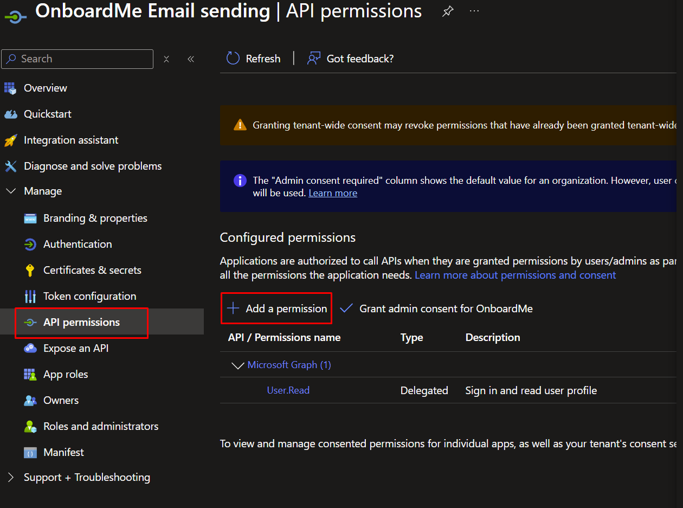Click Add a permission button
This screenshot has width=683, height=508.
point(277,308)
